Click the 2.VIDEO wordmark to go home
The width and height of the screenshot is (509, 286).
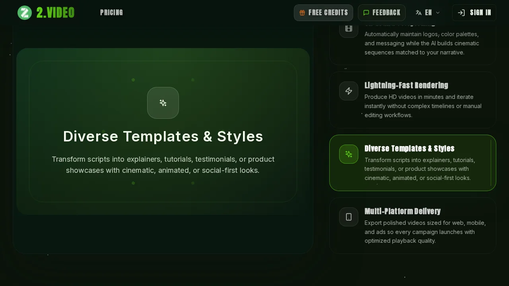click(x=55, y=12)
